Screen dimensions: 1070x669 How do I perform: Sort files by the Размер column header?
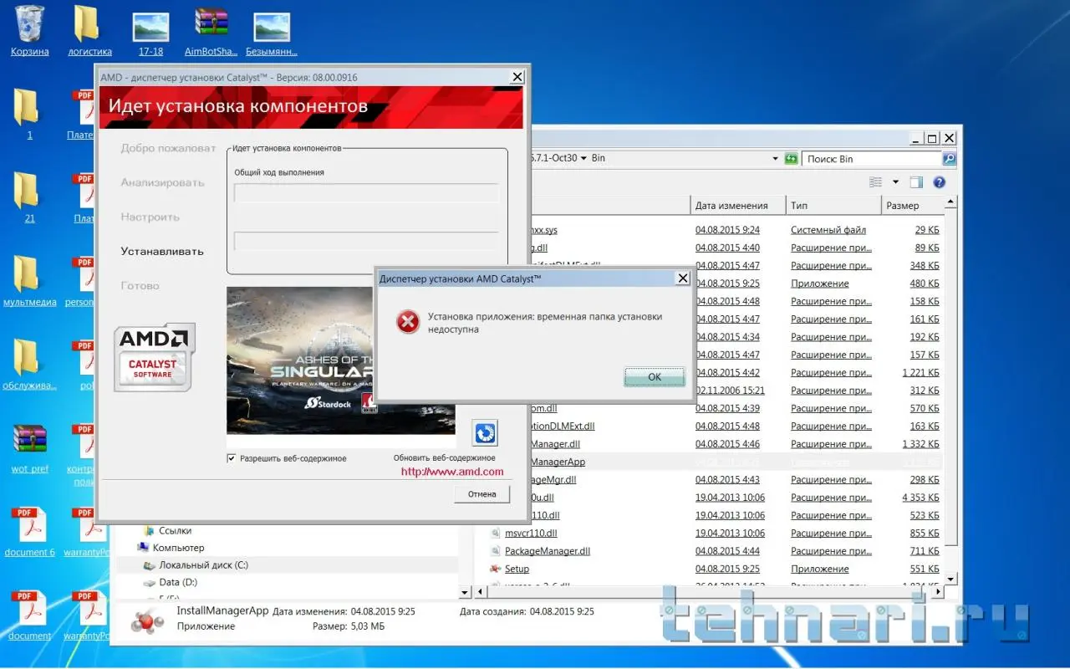[x=914, y=205]
